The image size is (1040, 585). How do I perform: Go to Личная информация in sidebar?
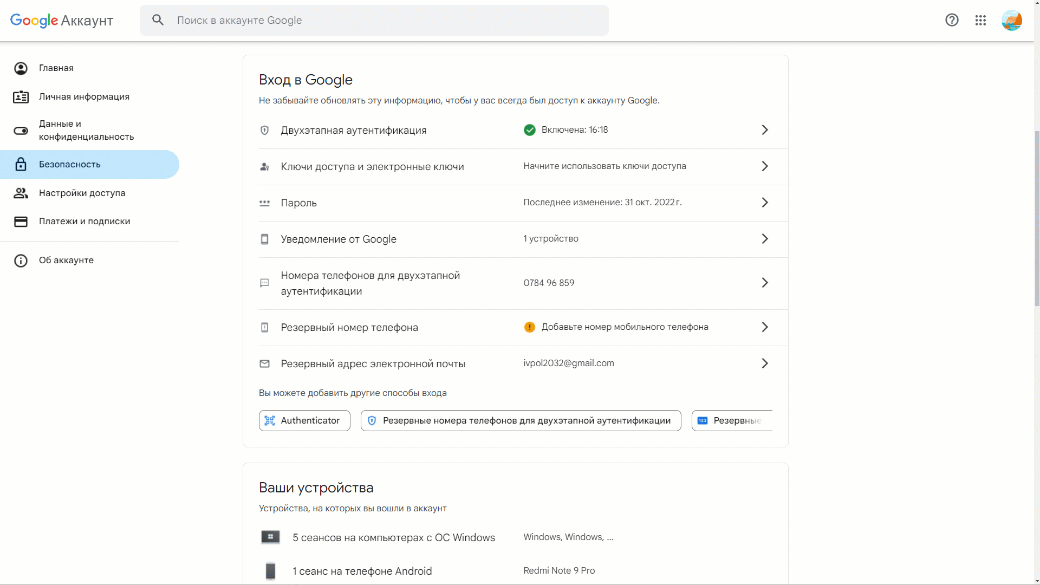coord(84,97)
